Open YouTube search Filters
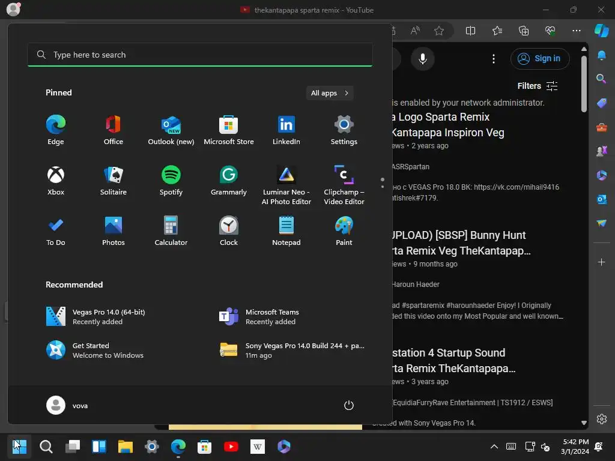This screenshot has width=615, height=461. point(538,86)
